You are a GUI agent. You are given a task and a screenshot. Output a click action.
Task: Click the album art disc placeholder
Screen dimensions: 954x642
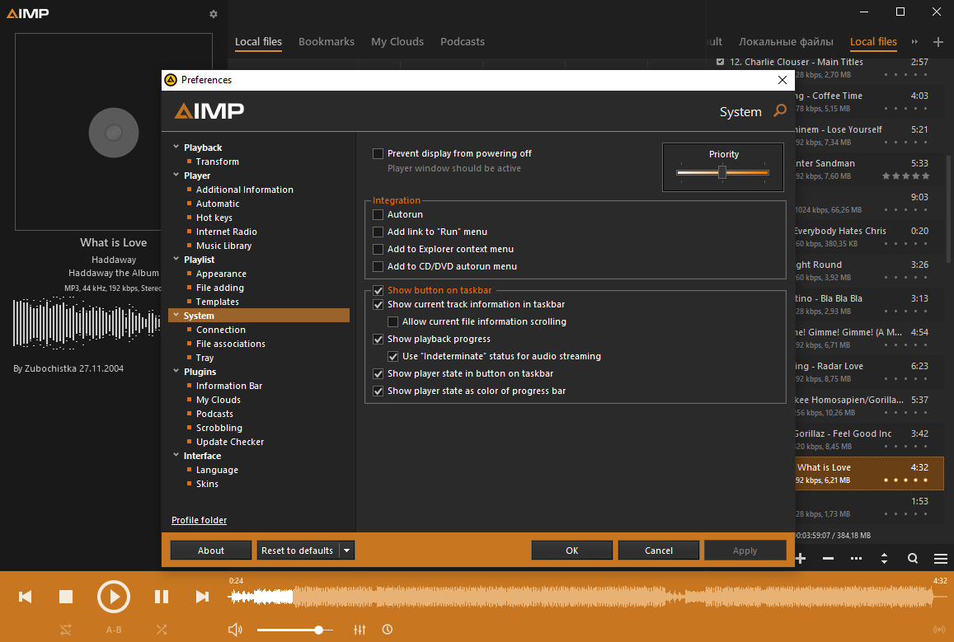click(114, 133)
